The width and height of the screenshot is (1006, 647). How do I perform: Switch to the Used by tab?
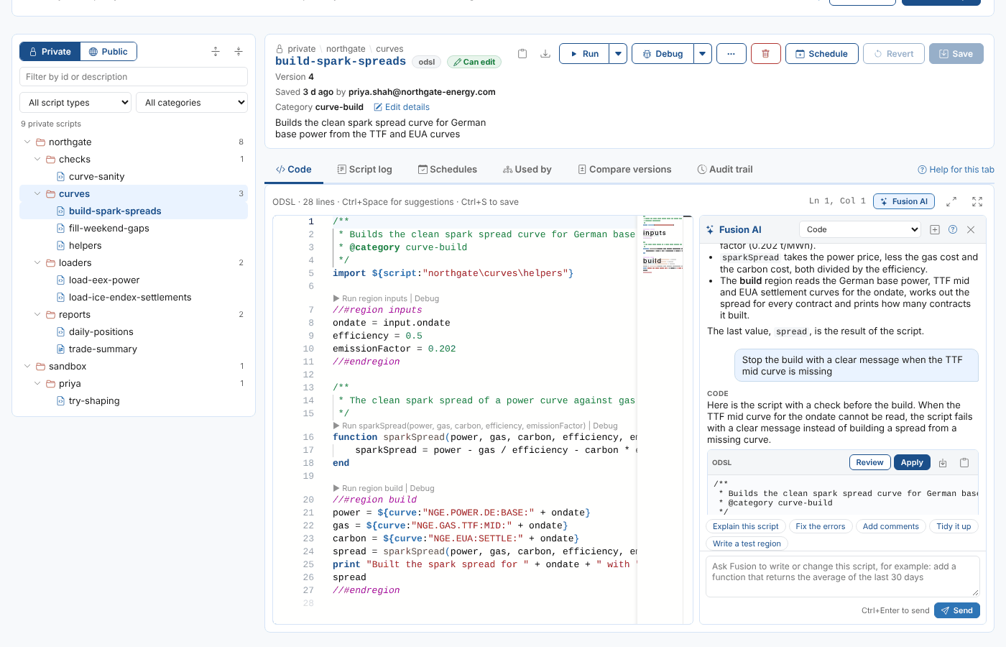[527, 170]
